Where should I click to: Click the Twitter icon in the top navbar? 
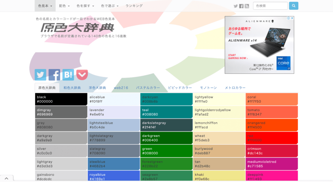point(235,6)
